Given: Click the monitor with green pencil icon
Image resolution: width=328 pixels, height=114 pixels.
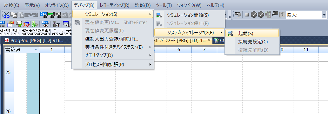Looking at the screenshot, I should click(19, 24).
